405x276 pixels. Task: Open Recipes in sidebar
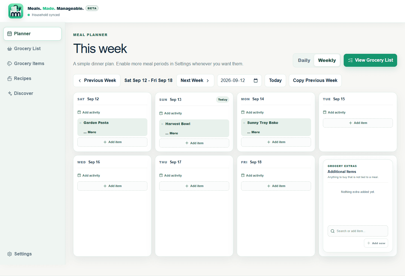tap(32, 79)
